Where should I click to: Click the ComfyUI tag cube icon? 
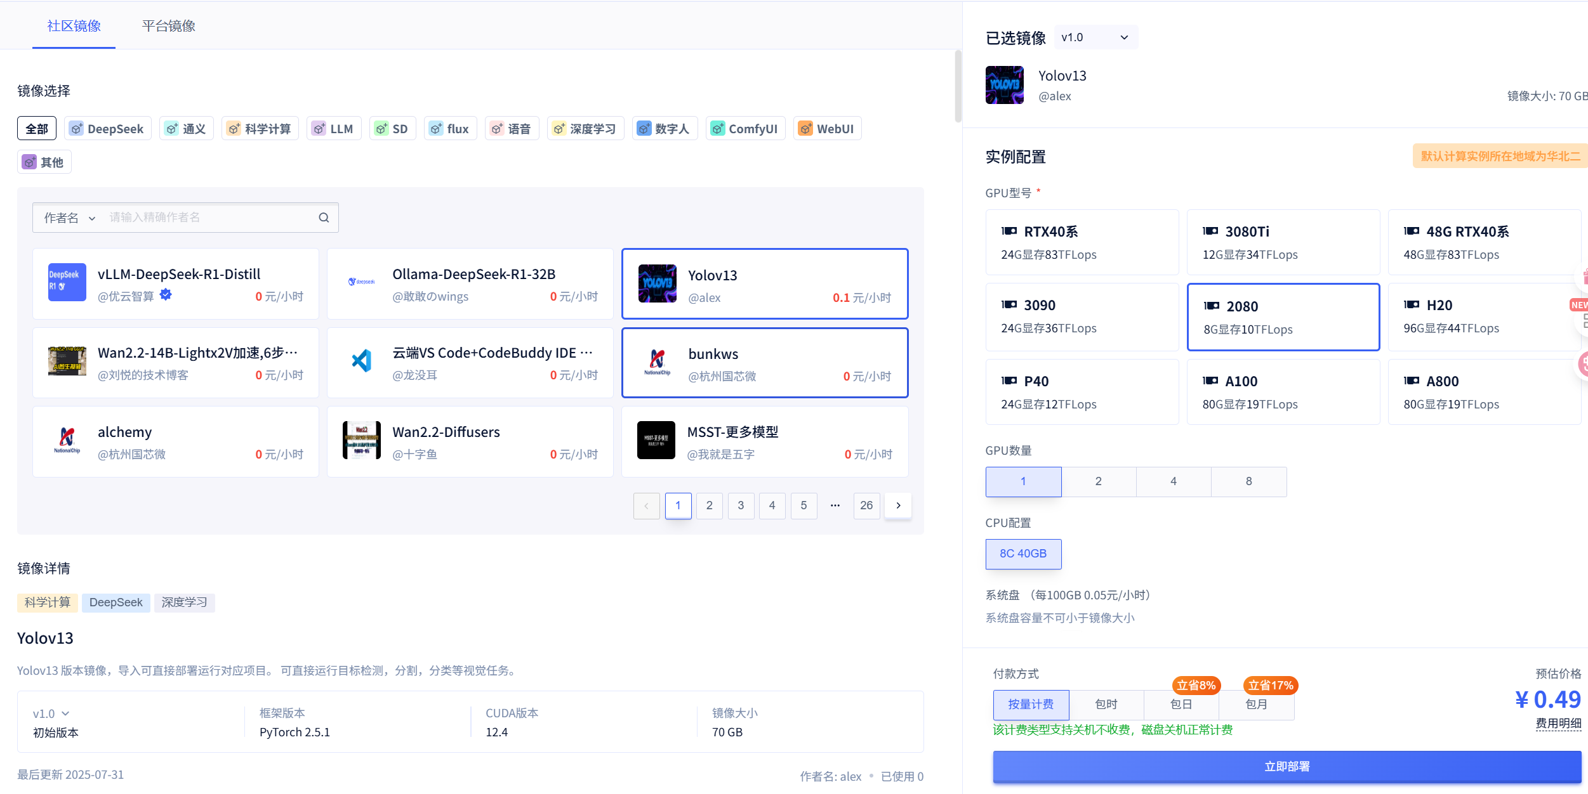click(717, 129)
